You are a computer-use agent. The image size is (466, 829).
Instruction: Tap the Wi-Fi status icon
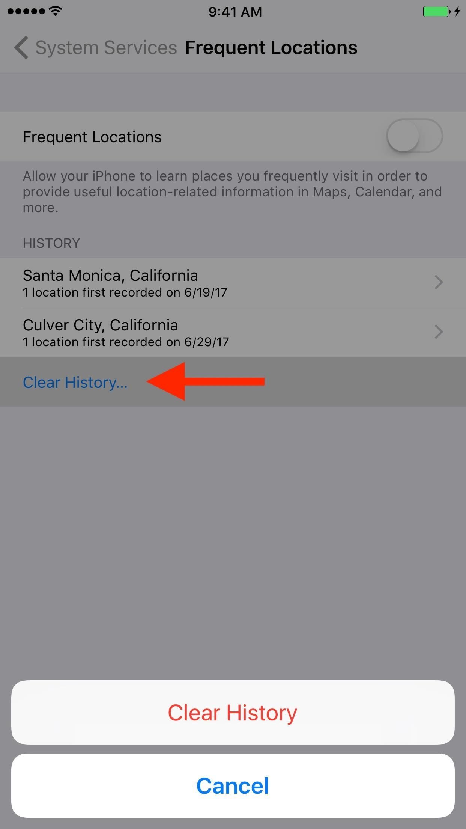56,11
